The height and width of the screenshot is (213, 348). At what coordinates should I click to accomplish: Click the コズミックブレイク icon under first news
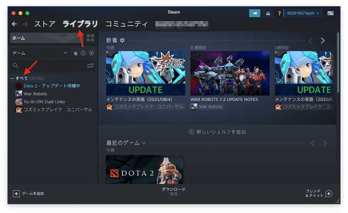pos(109,107)
